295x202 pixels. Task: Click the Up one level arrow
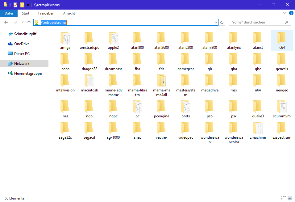coord(29,22)
